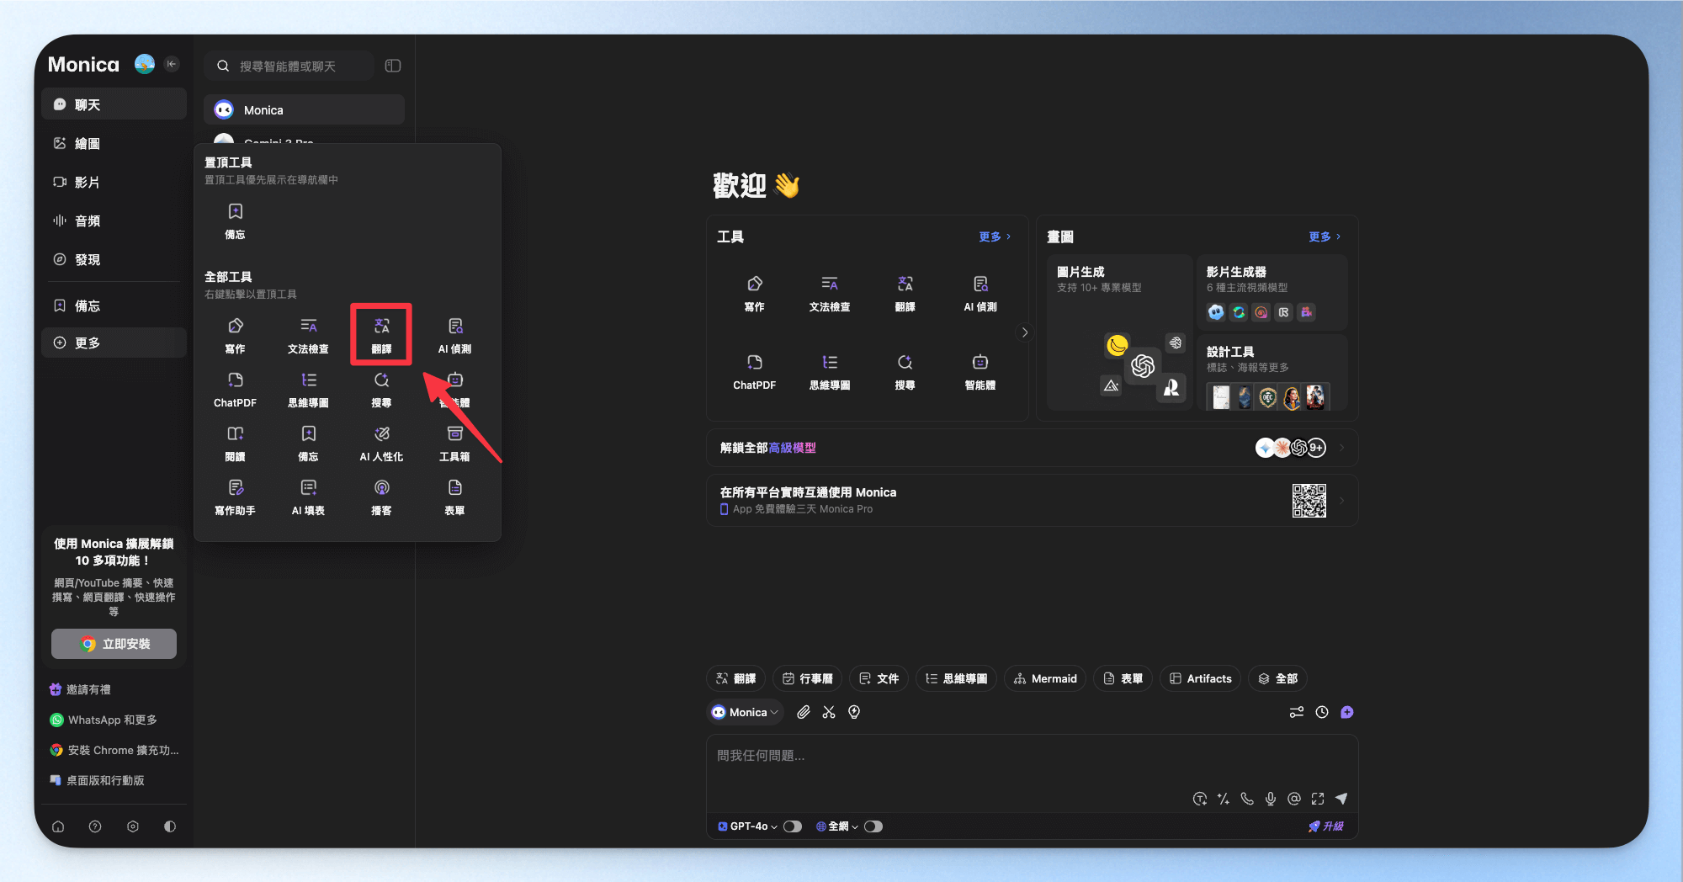Open the 全網 search scope dropdown

coord(838,826)
